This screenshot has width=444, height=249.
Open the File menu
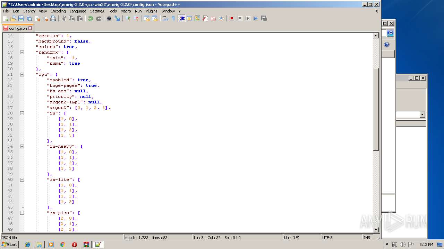(6, 11)
